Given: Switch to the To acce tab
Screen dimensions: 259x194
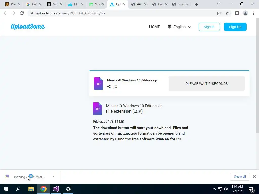Looking at the screenshot, I should 180,4.
